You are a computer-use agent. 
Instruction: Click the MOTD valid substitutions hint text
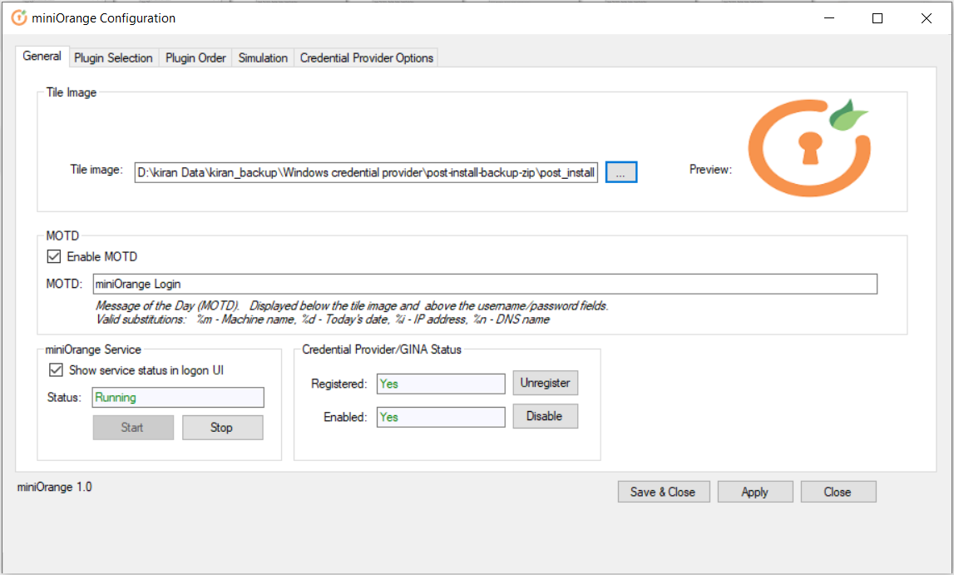(323, 320)
